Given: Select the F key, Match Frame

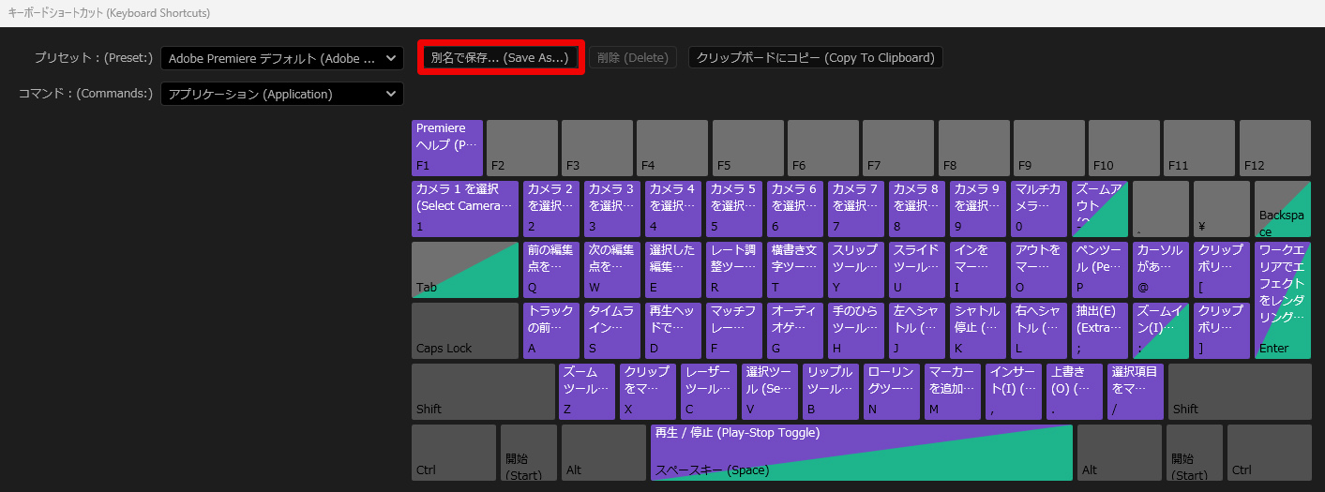Looking at the screenshot, I should click(734, 331).
